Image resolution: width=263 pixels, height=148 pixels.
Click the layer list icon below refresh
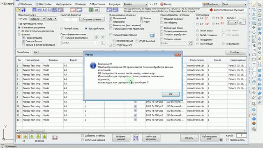tap(103, 43)
